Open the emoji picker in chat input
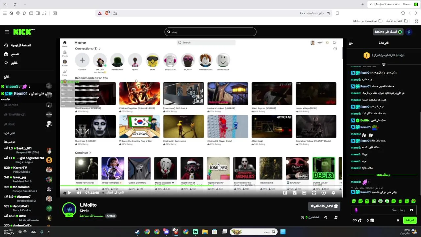This screenshot has width=421, height=237. tap(411, 210)
